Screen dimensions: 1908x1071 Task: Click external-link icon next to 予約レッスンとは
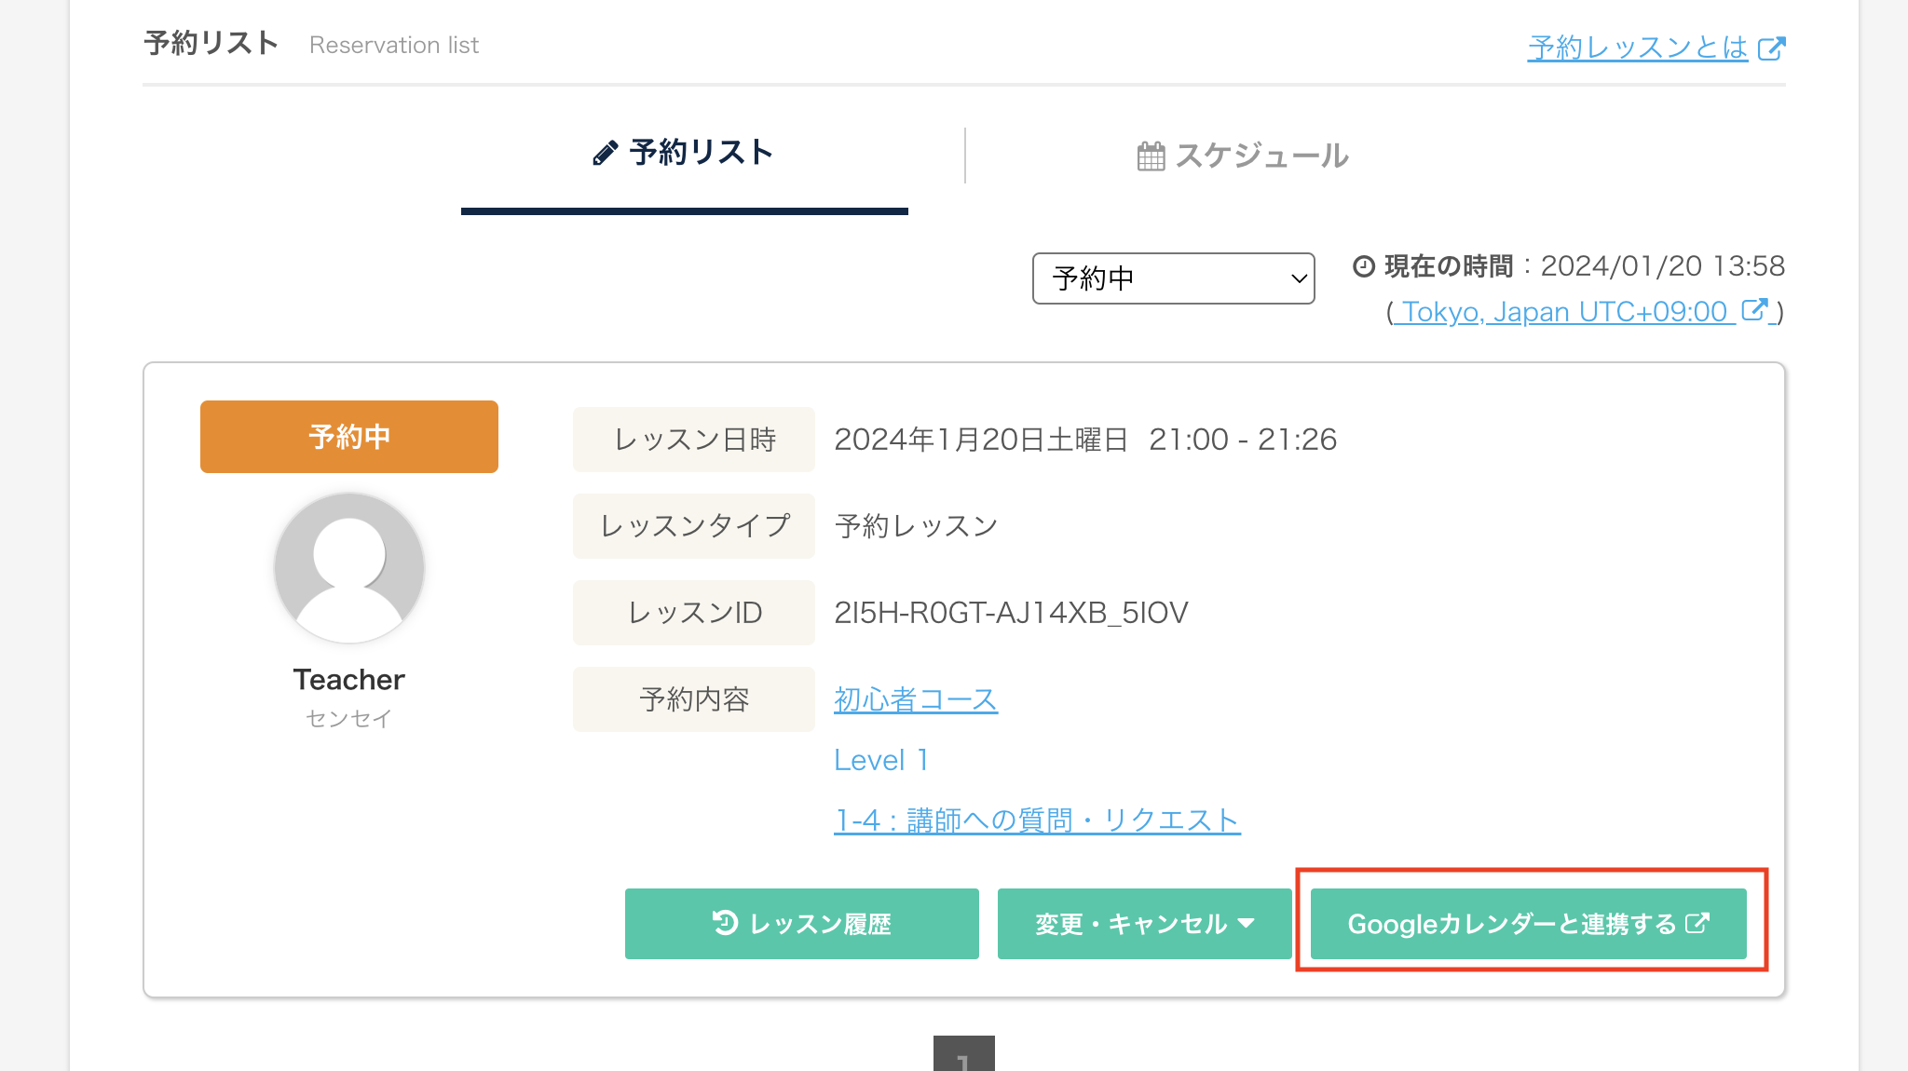point(1771,48)
